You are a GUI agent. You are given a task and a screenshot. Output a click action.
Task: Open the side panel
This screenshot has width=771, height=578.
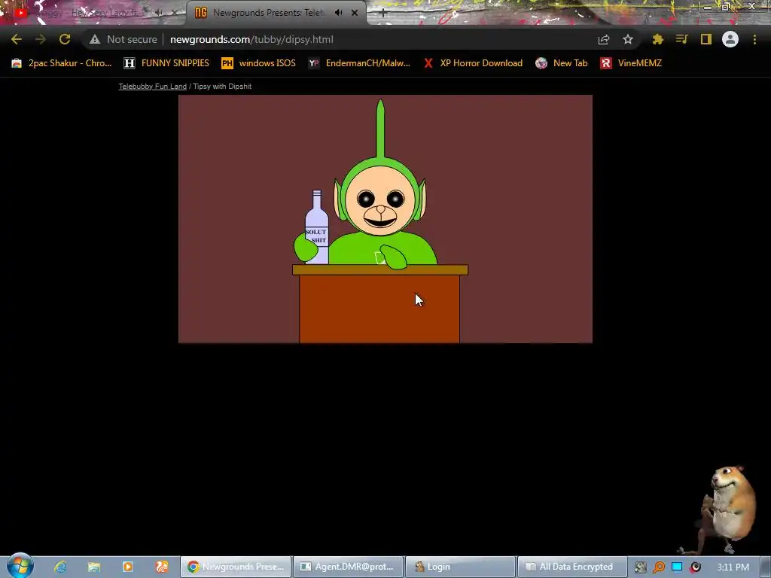pyautogui.click(x=706, y=39)
